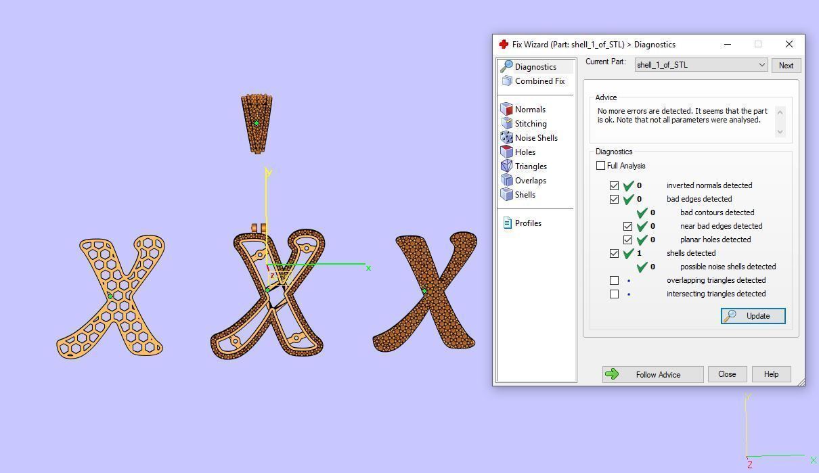Click the 'bad contours detected' label

(717, 212)
